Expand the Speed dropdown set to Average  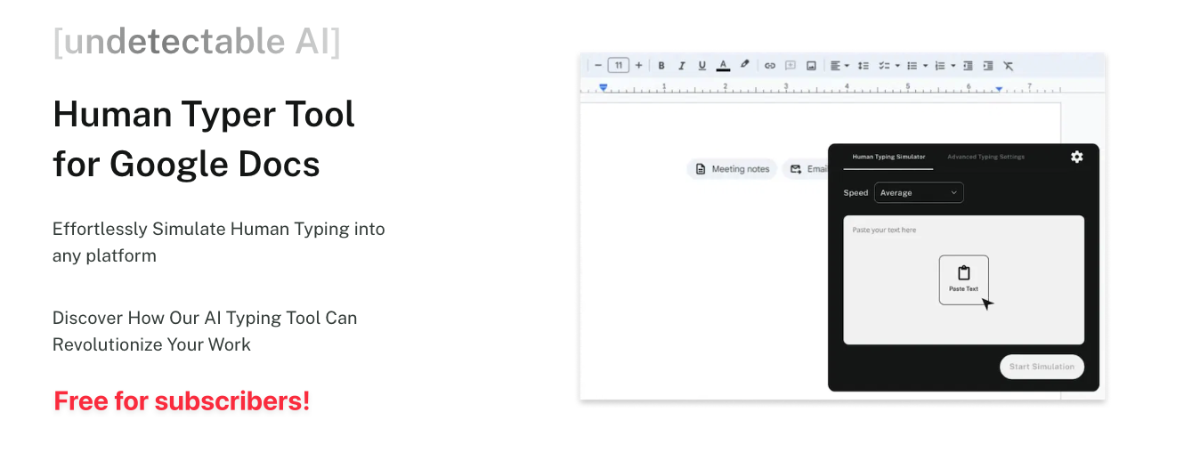tap(919, 192)
